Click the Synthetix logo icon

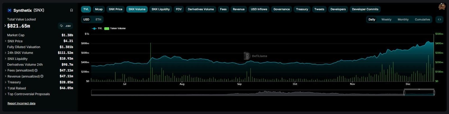(x=10, y=10)
